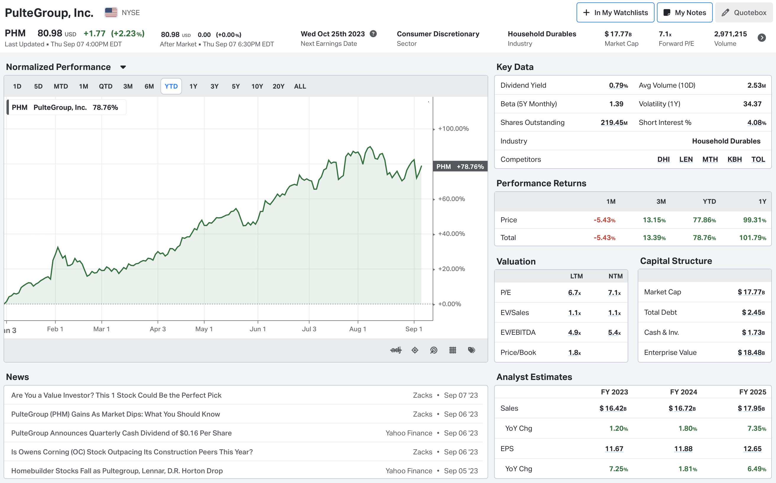Switch chart to 20Y range
Screen dimensions: 776x483
tap(278, 86)
